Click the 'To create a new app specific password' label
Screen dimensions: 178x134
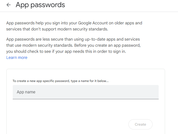(61, 81)
